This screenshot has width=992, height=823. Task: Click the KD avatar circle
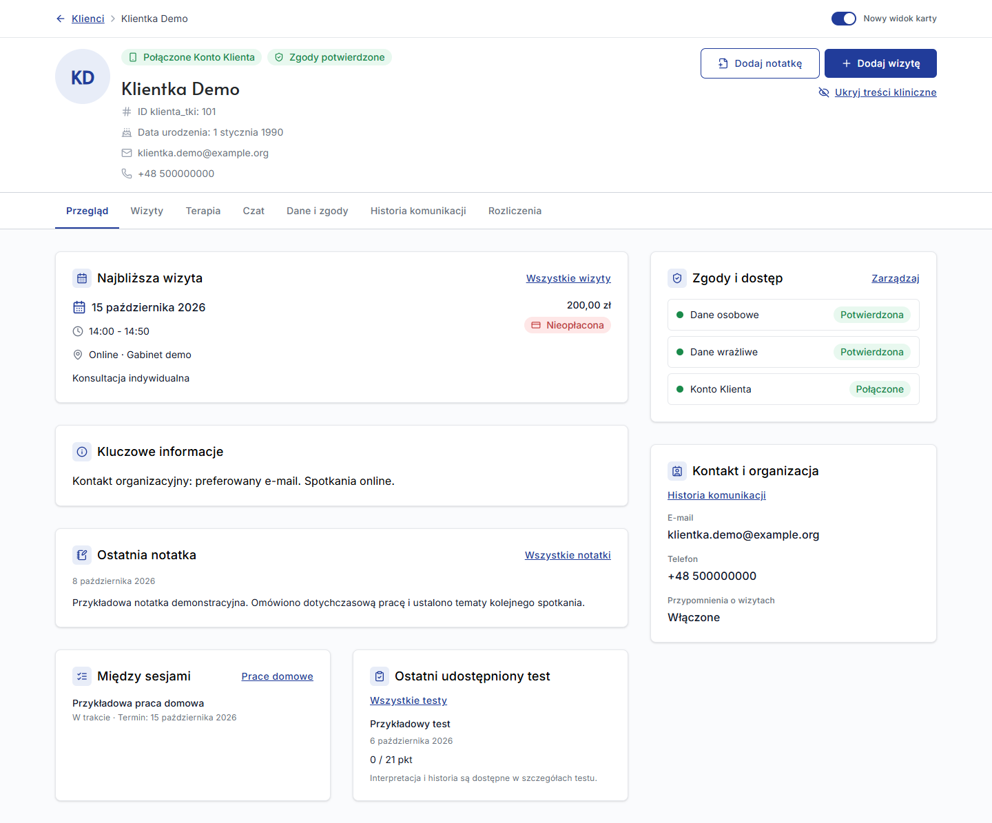pyautogui.click(x=83, y=76)
